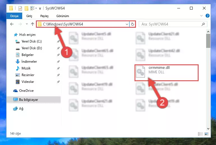Screen dimensions: 216x145
Task: Select OneDrive in the navigation pane
Action: click(26, 91)
